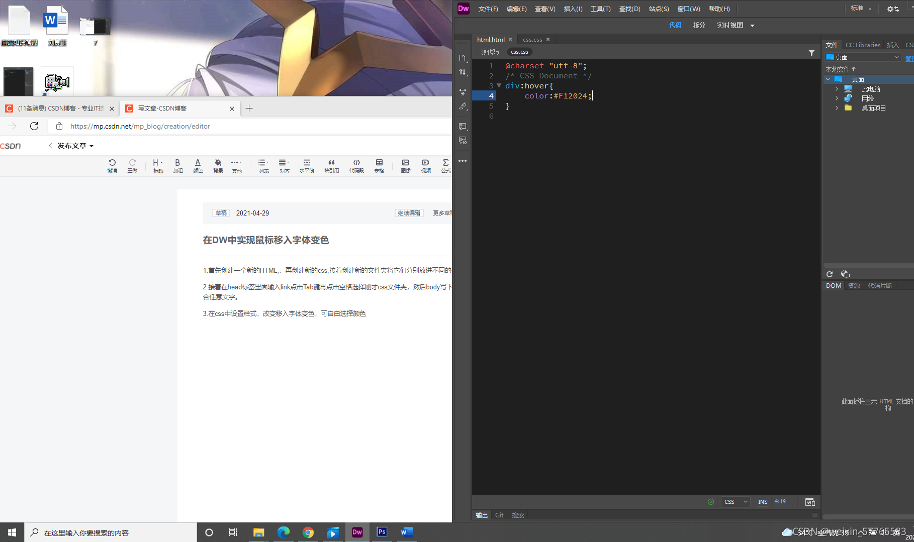The height and width of the screenshot is (542, 914).
Task: Insert image in CSDN editor
Action: click(x=405, y=165)
